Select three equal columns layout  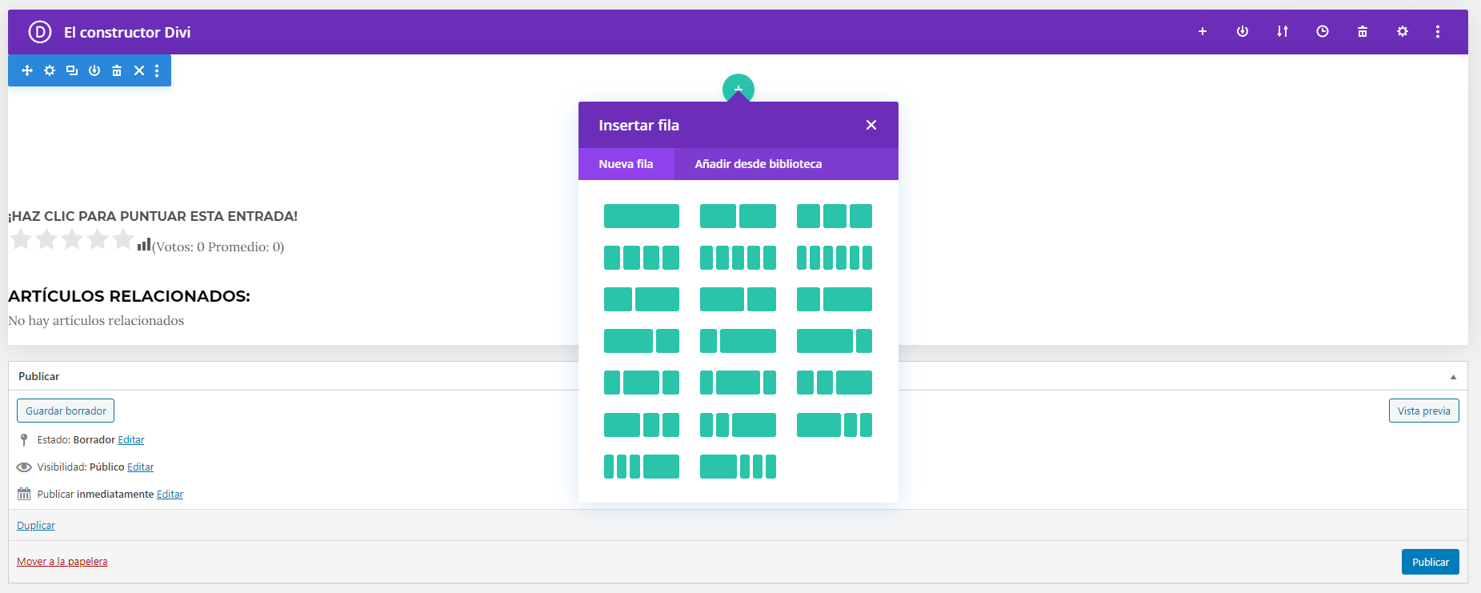coord(835,216)
